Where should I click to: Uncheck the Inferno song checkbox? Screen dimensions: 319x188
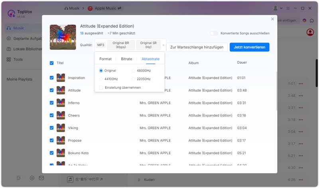tap(51, 103)
